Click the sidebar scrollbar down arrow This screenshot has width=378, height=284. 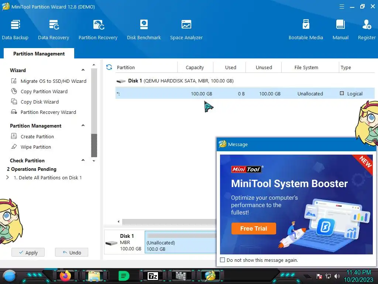94,161
